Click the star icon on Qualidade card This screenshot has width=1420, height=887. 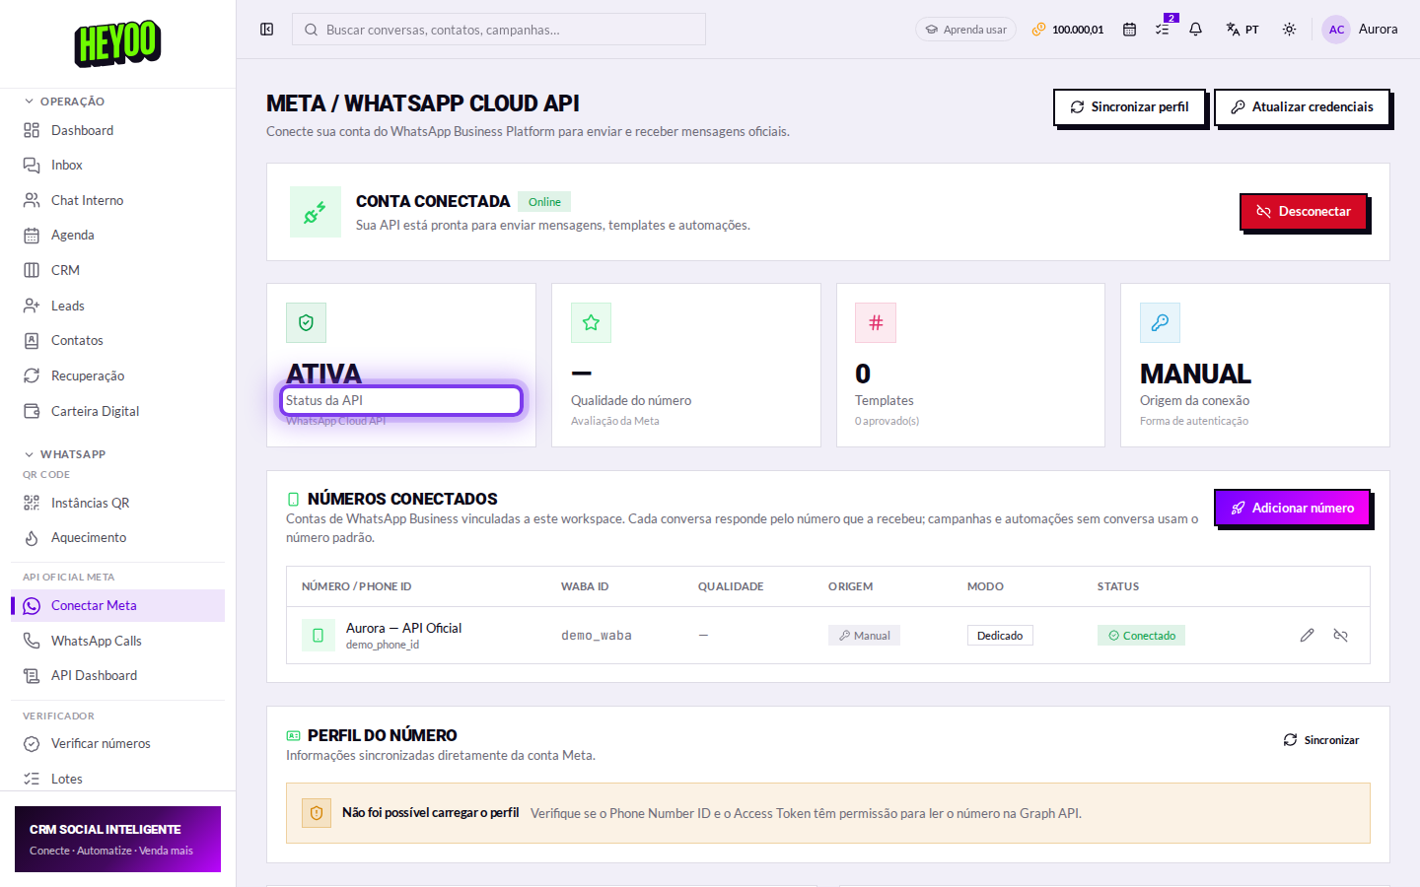pos(591,322)
